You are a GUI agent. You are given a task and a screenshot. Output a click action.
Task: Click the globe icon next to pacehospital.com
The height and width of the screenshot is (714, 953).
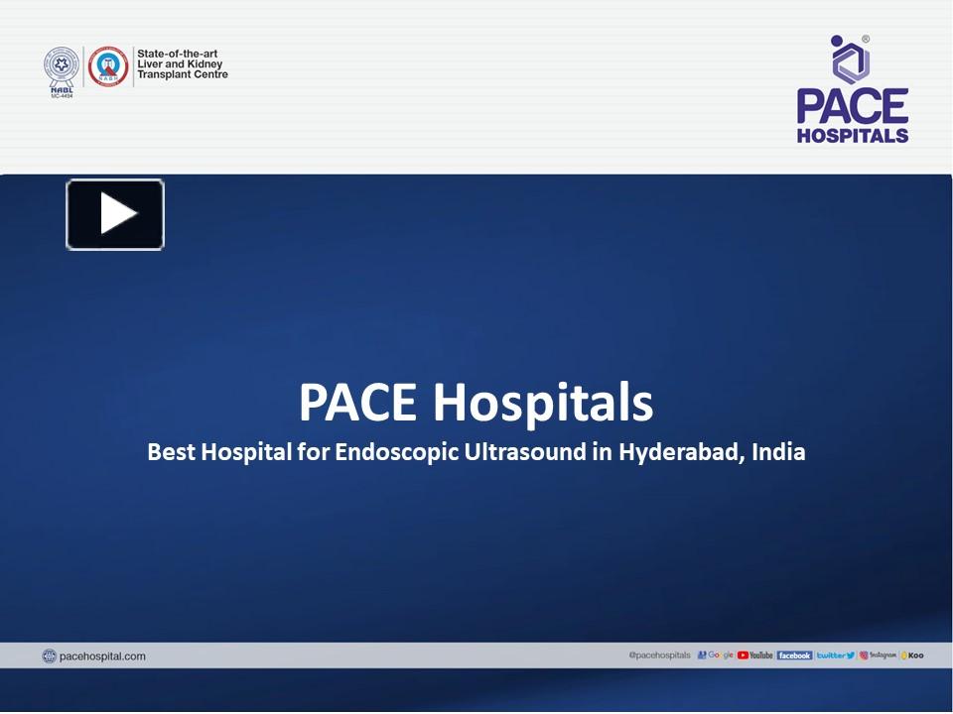[49, 655]
